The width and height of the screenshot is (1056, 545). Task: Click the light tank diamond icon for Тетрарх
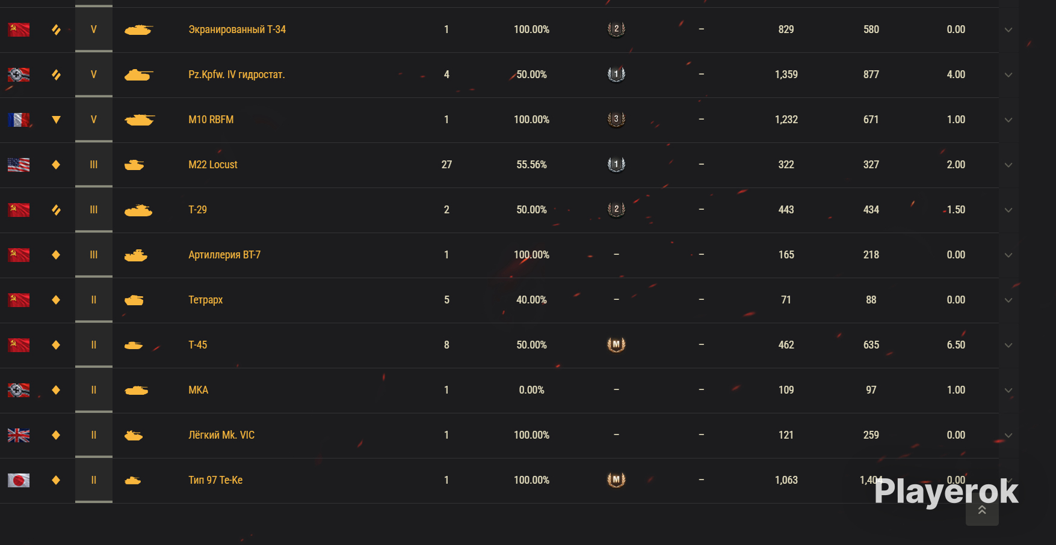[56, 300]
